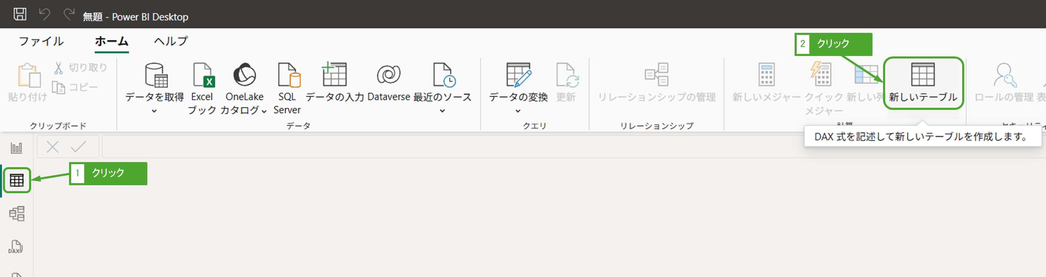Click the Save icon in title bar
Viewport: 1046px width, 277px height.
(x=20, y=14)
